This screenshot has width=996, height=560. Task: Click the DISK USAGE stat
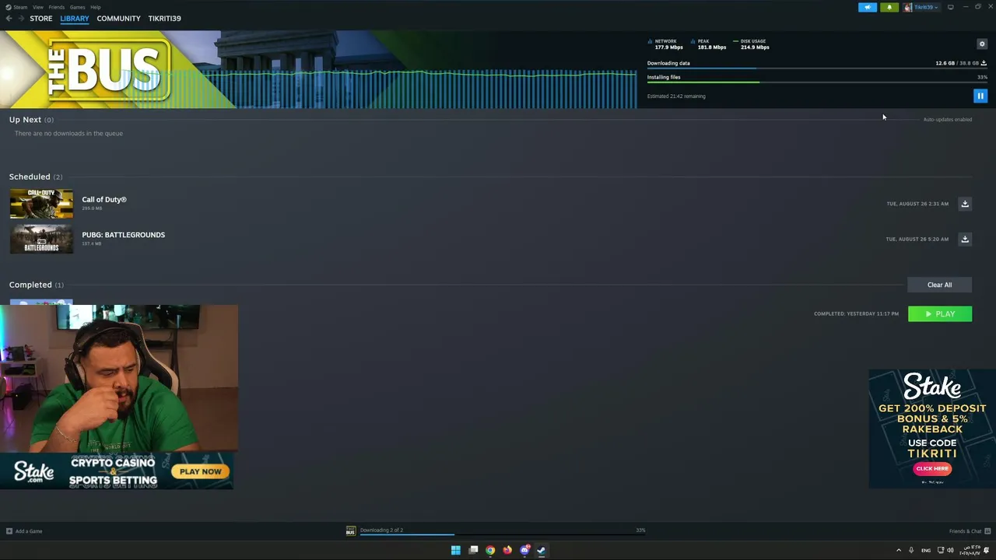[x=752, y=44]
